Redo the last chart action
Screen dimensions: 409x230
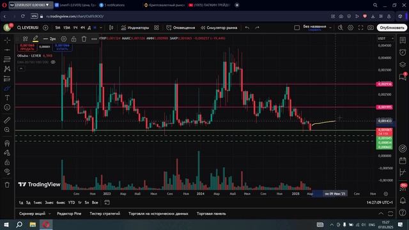pos(258,27)
